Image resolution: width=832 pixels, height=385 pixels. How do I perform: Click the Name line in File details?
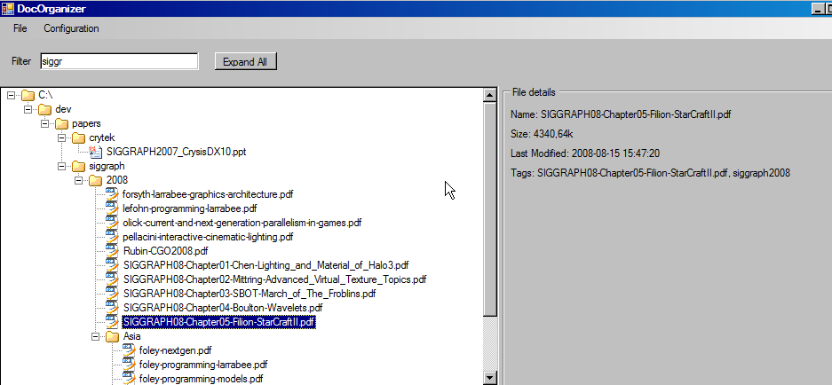[621, 114]
